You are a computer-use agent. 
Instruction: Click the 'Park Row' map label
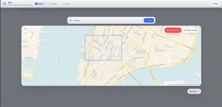tap(109, 59)
